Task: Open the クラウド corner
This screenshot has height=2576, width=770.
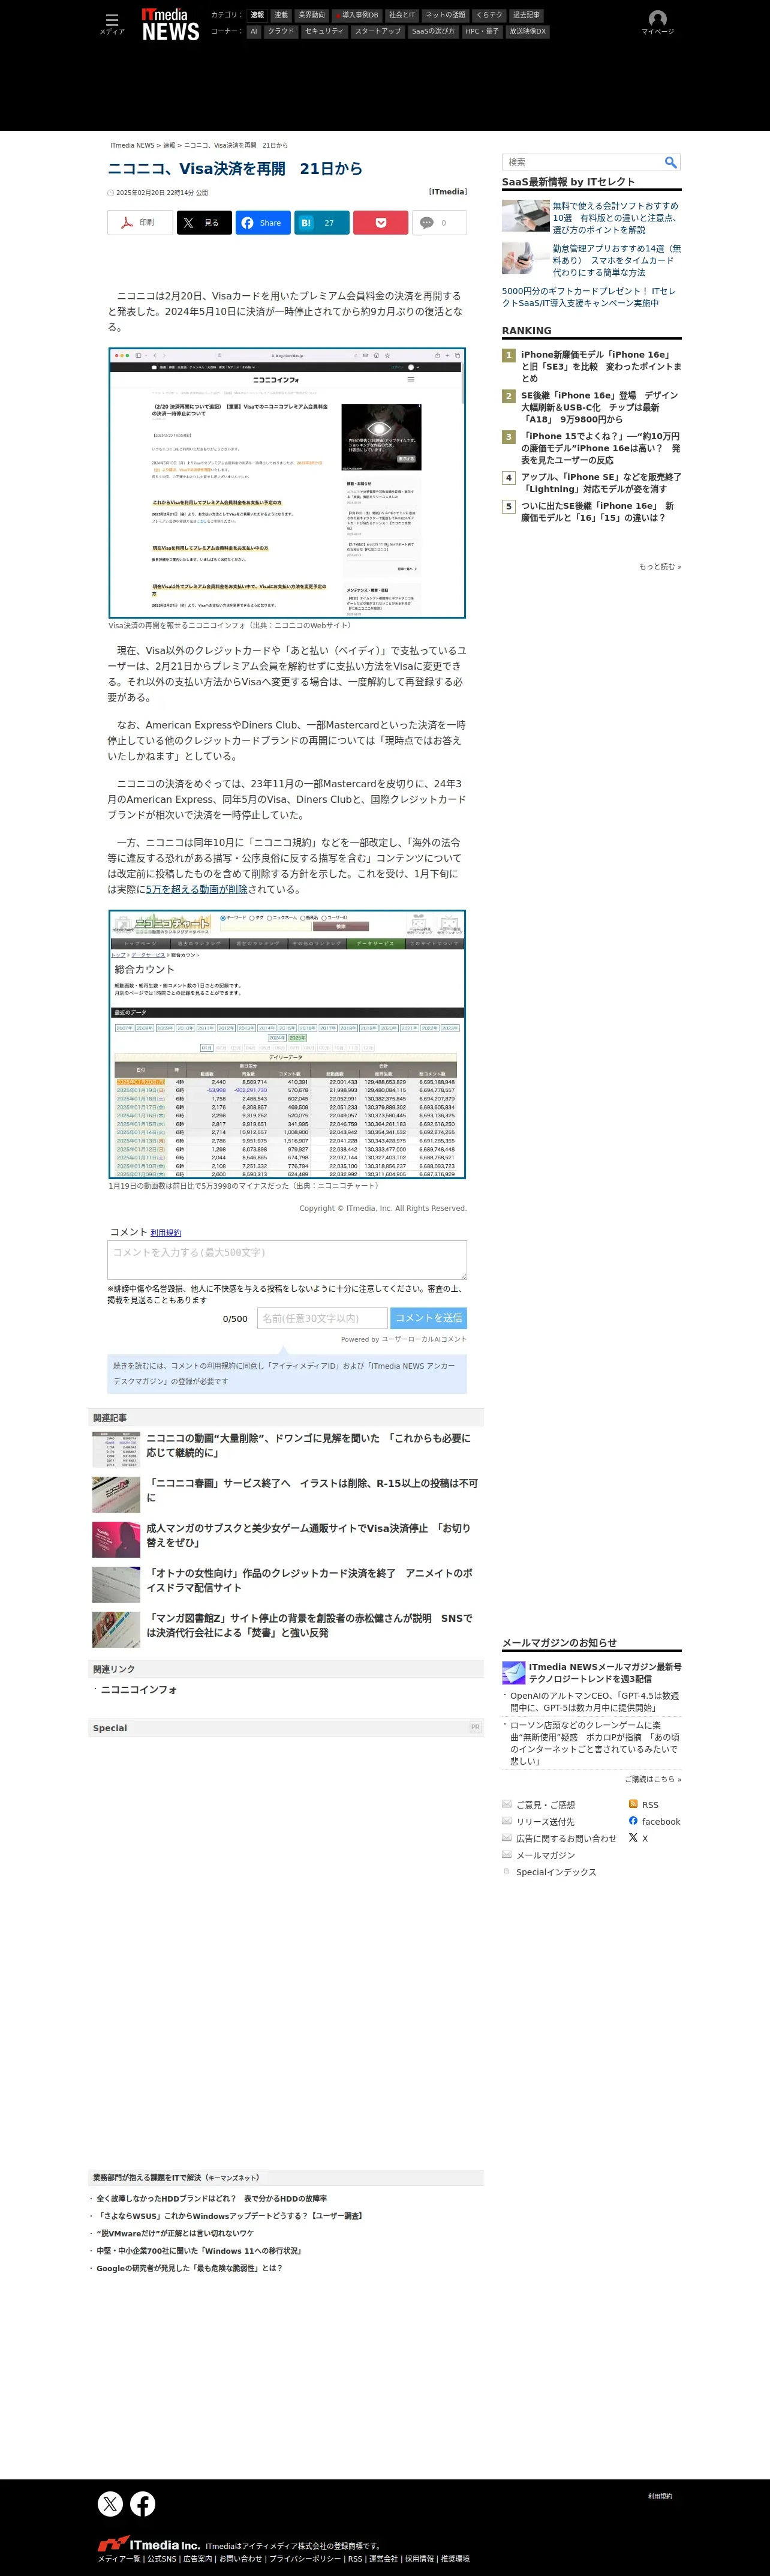Action: point(281,31)
